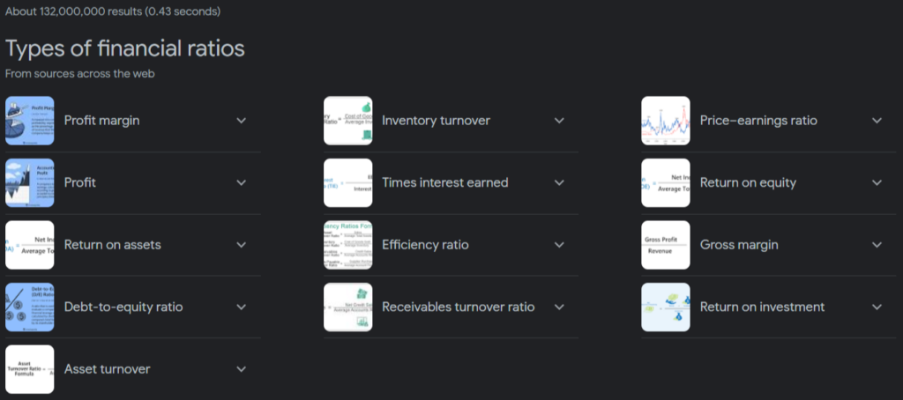Open the Efficiency ratio thumbnail image

click(347, 245)
